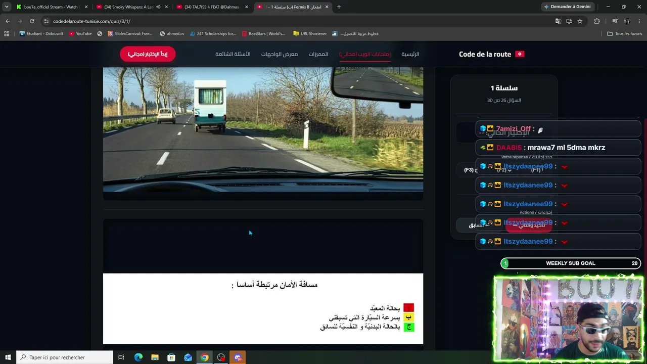The width and height of the screenshot is (647, 364).
Task: Open the ahmed.cv bookmark
Action: 172,34
